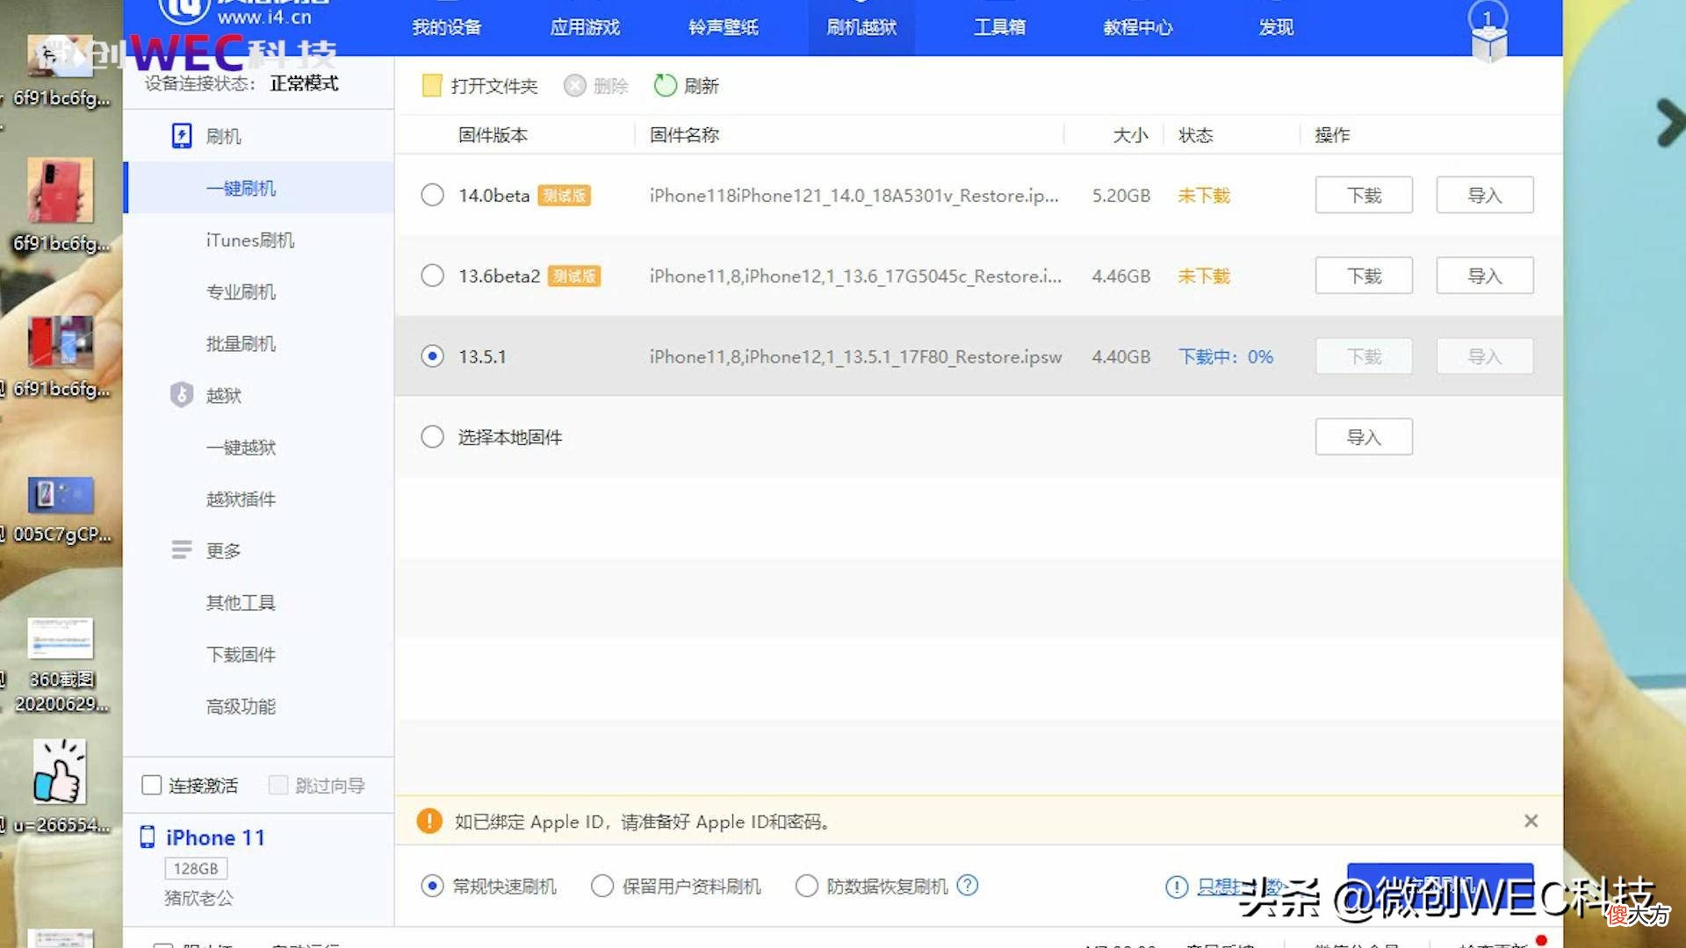Click the 大小 column header
Viewport: 1686px width, 948px height.
pos(1130,135)
